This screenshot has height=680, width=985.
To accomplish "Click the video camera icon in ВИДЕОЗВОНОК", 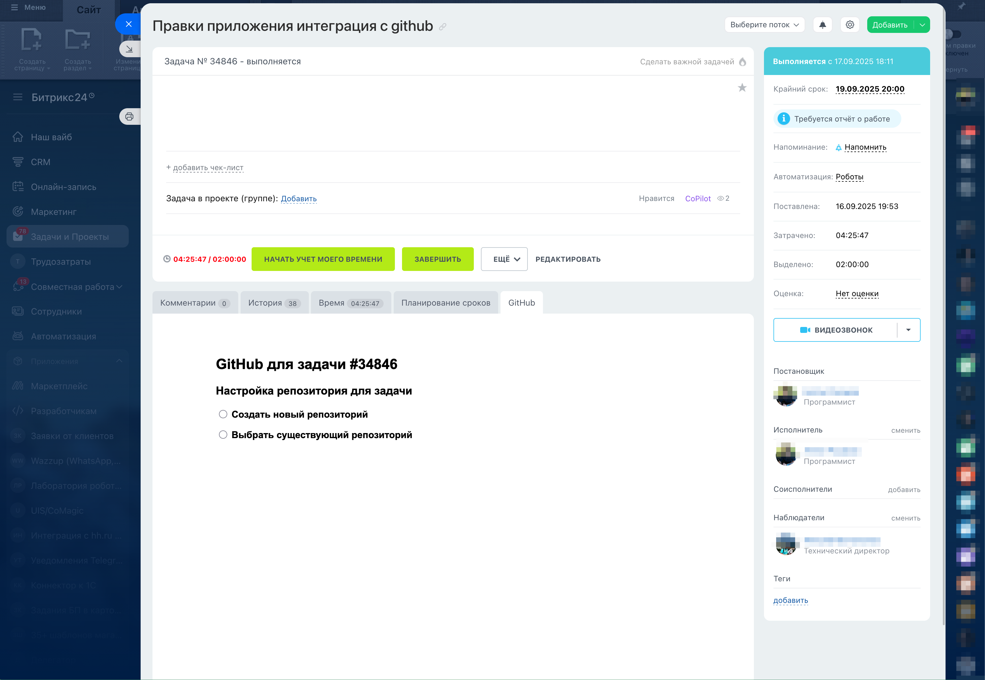I will [x=805, y=330].
